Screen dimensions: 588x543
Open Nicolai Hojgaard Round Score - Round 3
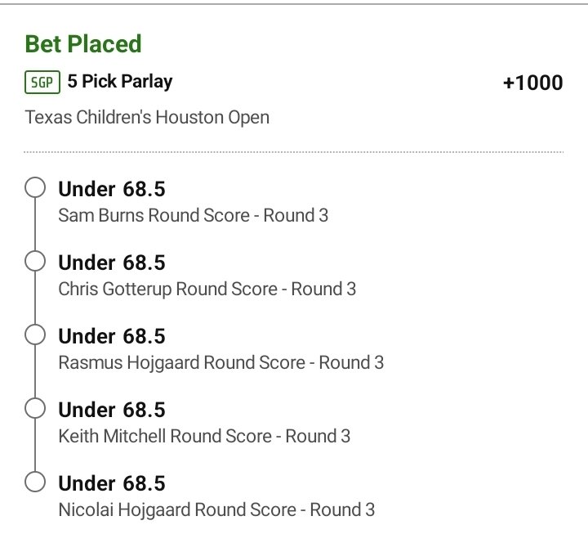[x=217, y=509]
